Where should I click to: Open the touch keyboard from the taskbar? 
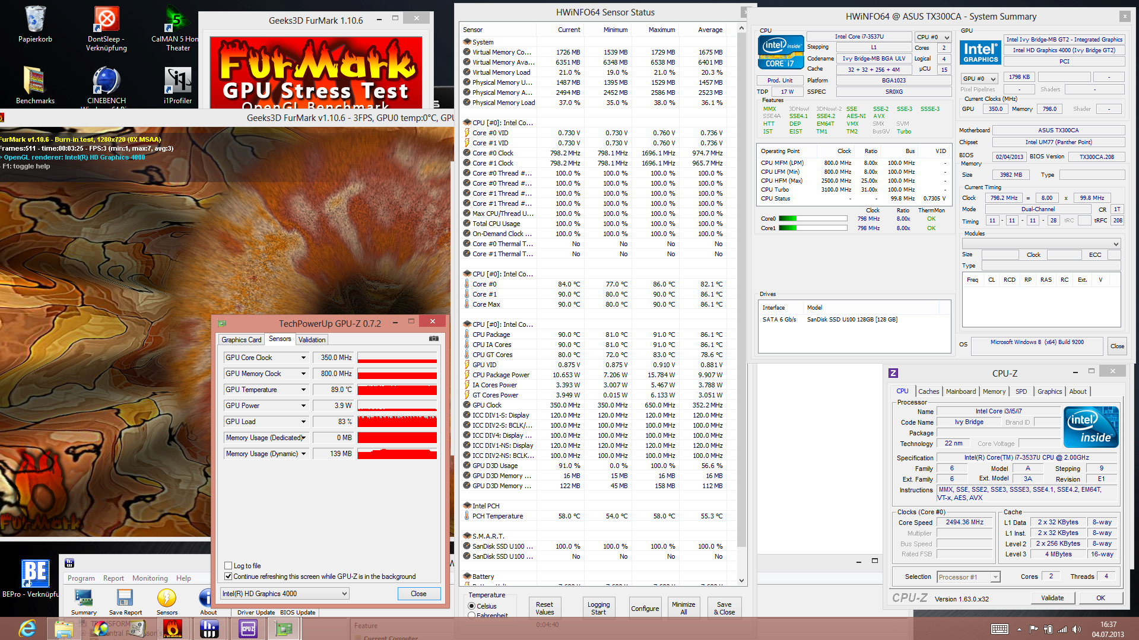point(1000,629)
